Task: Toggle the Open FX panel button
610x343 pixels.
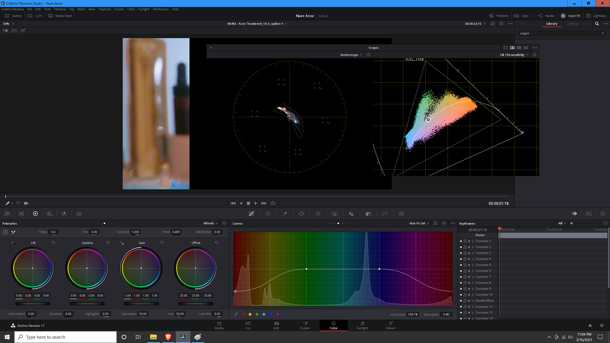Action: (571, 16)
